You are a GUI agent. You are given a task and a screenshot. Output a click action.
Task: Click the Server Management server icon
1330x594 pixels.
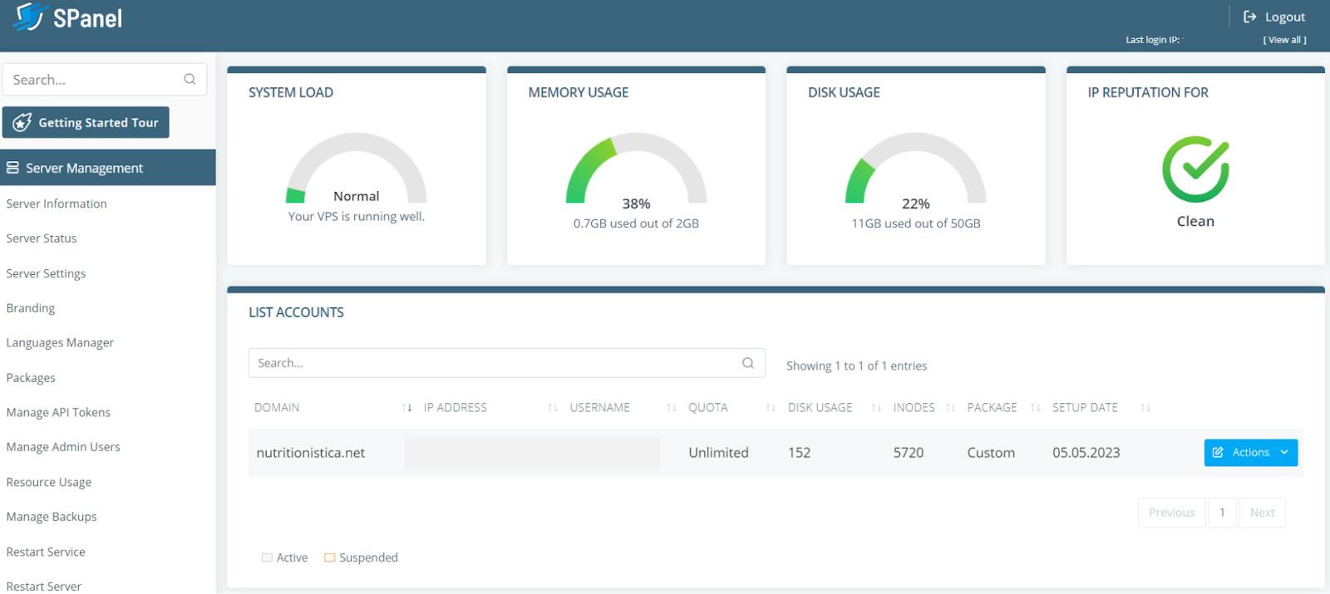[x=12, y=168]
